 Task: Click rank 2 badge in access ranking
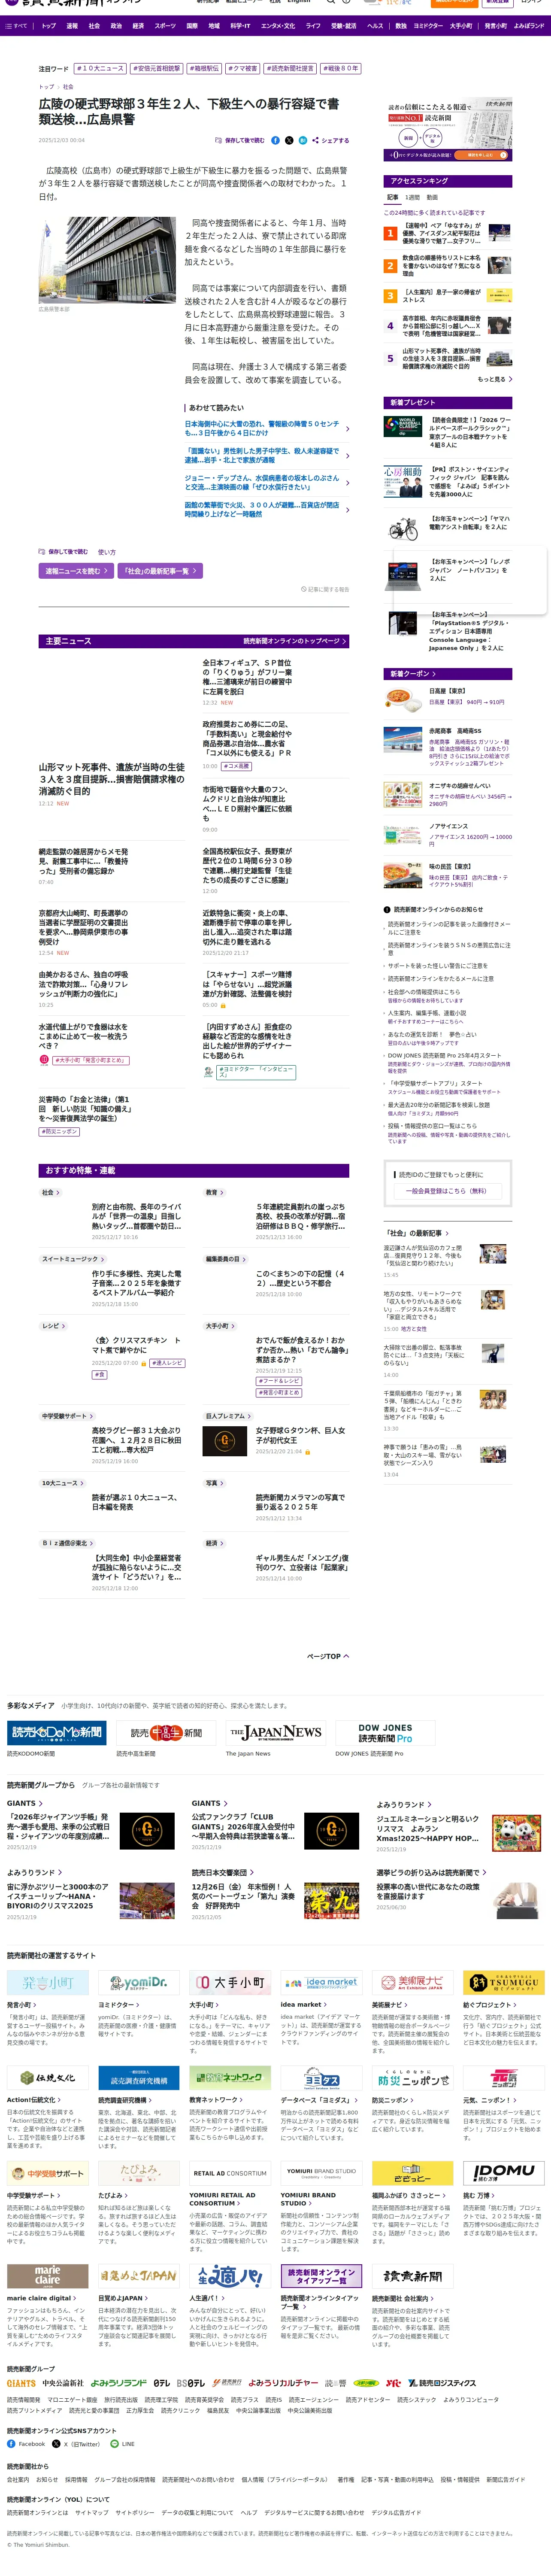[390, 266]
